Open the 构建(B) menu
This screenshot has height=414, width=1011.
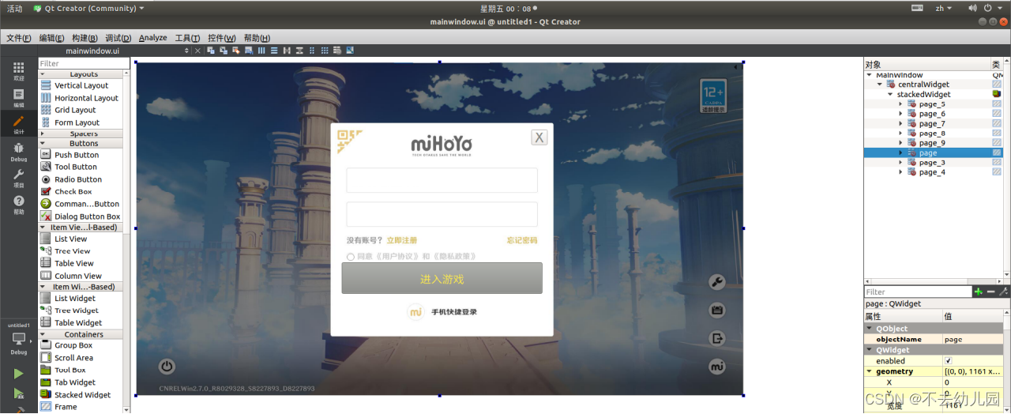[85, 37]
